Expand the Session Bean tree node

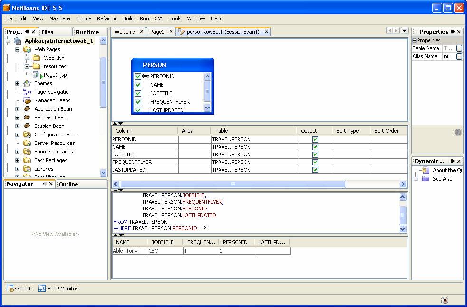pyautogui.click(x=17, y=126)
